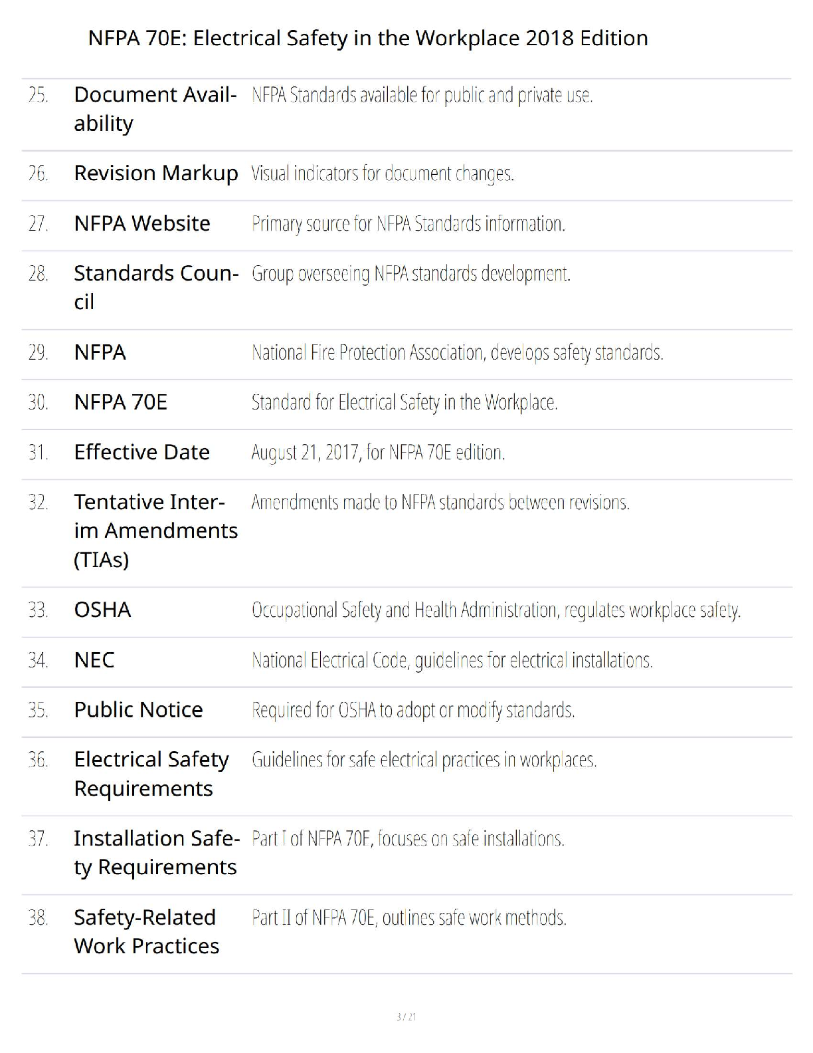
Task: Click the term NFPA 70E in row 30
Action: coord(120,402)
